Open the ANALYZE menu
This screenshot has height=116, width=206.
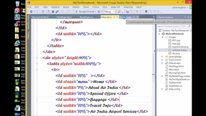pyautogui.click(x=115, y=7)
